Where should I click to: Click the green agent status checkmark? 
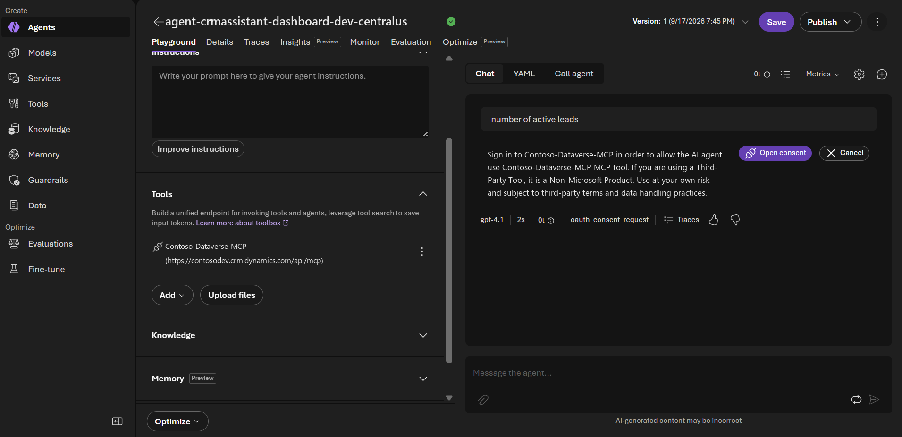(x=451, y=22)
